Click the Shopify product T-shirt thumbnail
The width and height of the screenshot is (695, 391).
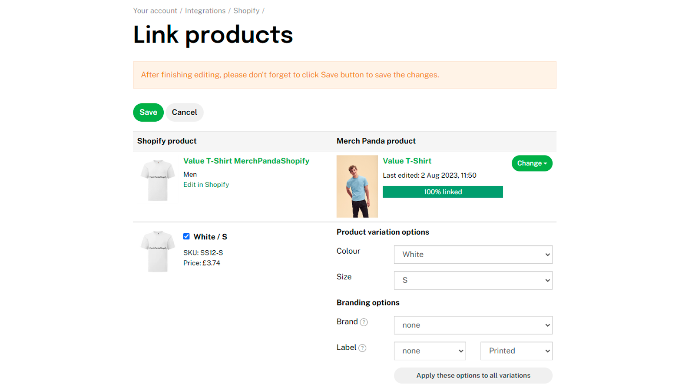point(158,180)
